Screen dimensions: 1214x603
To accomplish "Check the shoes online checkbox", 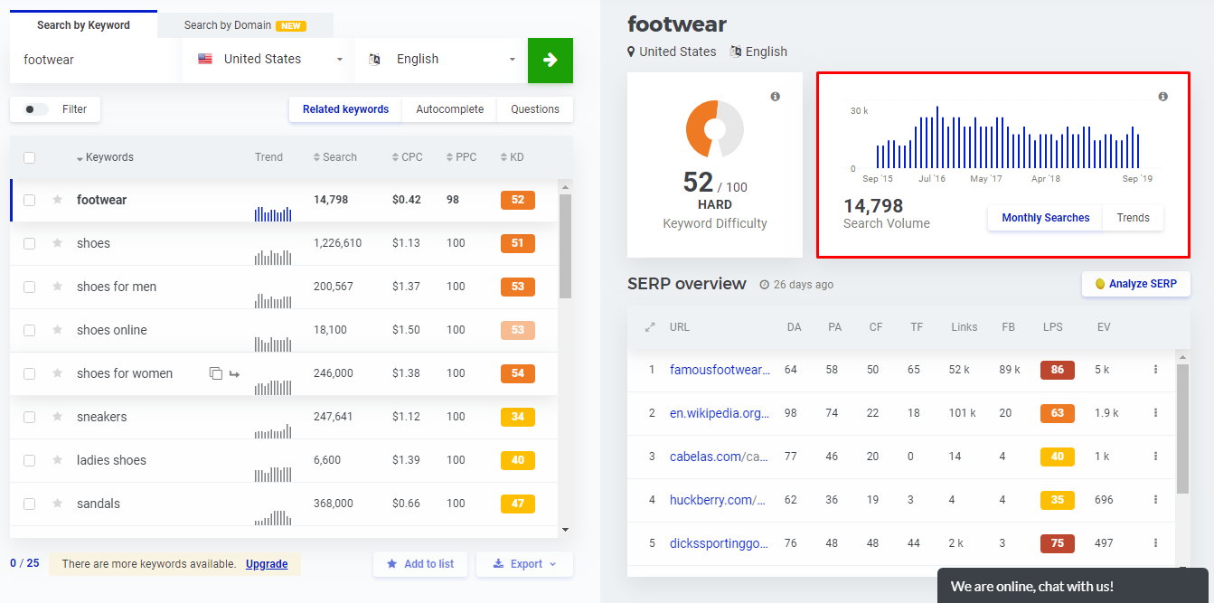I will [29, 330].
